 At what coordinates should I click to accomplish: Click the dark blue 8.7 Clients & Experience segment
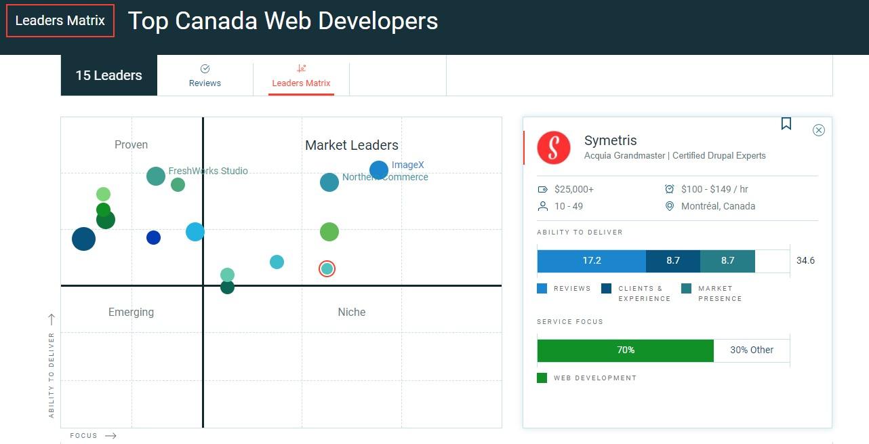(673, 260)
